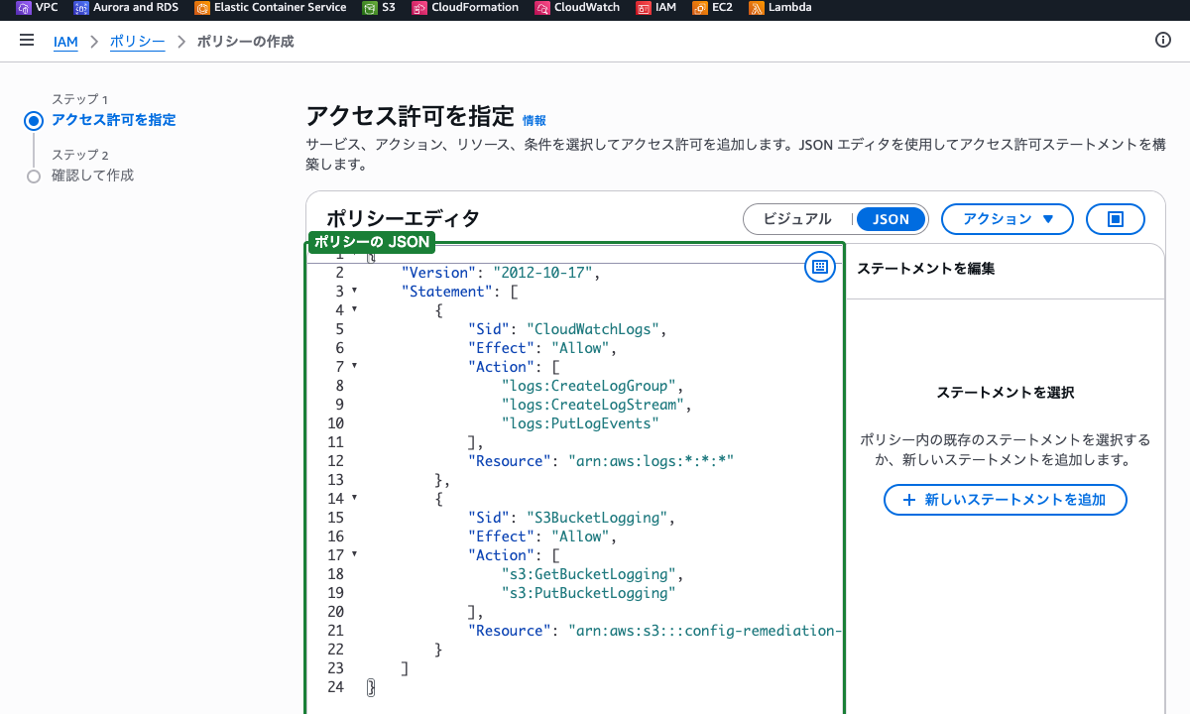Open the Aurora and RDS shortcut icon
This screenshot has height=714, width=1190.
click(x=81, y=8)
